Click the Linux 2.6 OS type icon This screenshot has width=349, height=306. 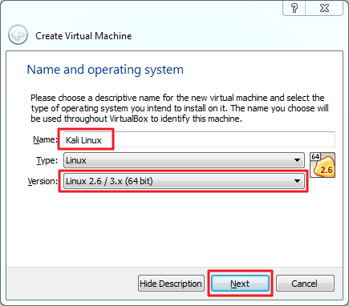pos(323,165)
